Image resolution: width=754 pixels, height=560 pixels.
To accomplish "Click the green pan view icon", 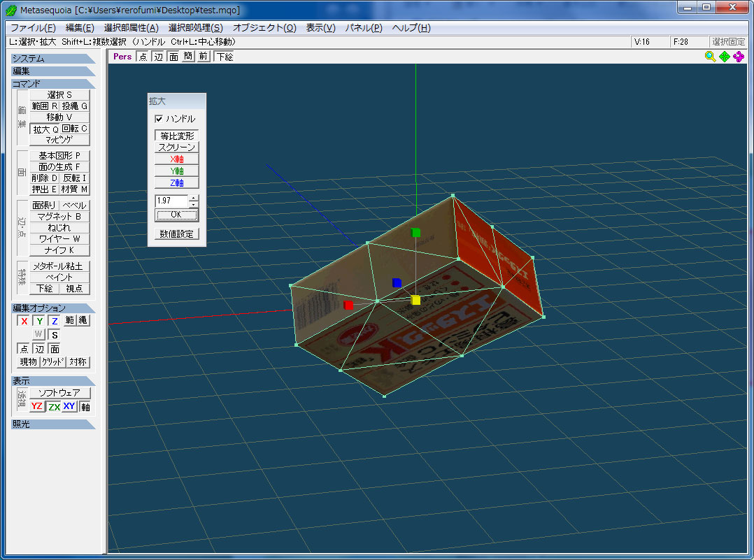I will pos(724,57).
